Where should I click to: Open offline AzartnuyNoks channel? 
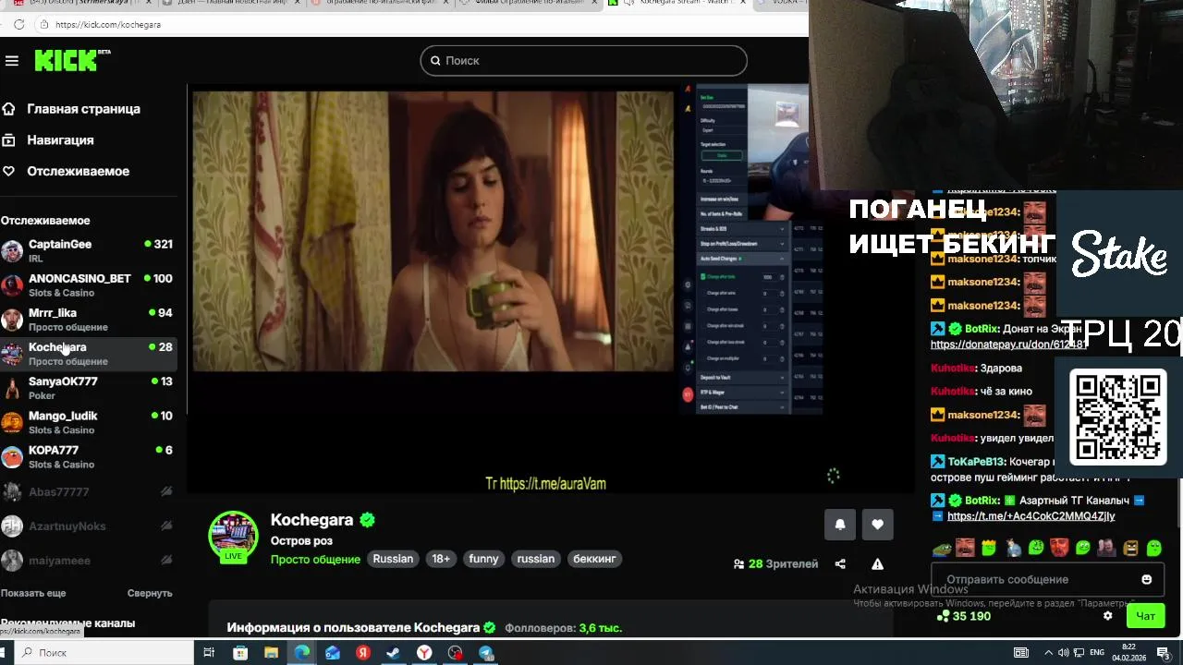pos(88,526)
